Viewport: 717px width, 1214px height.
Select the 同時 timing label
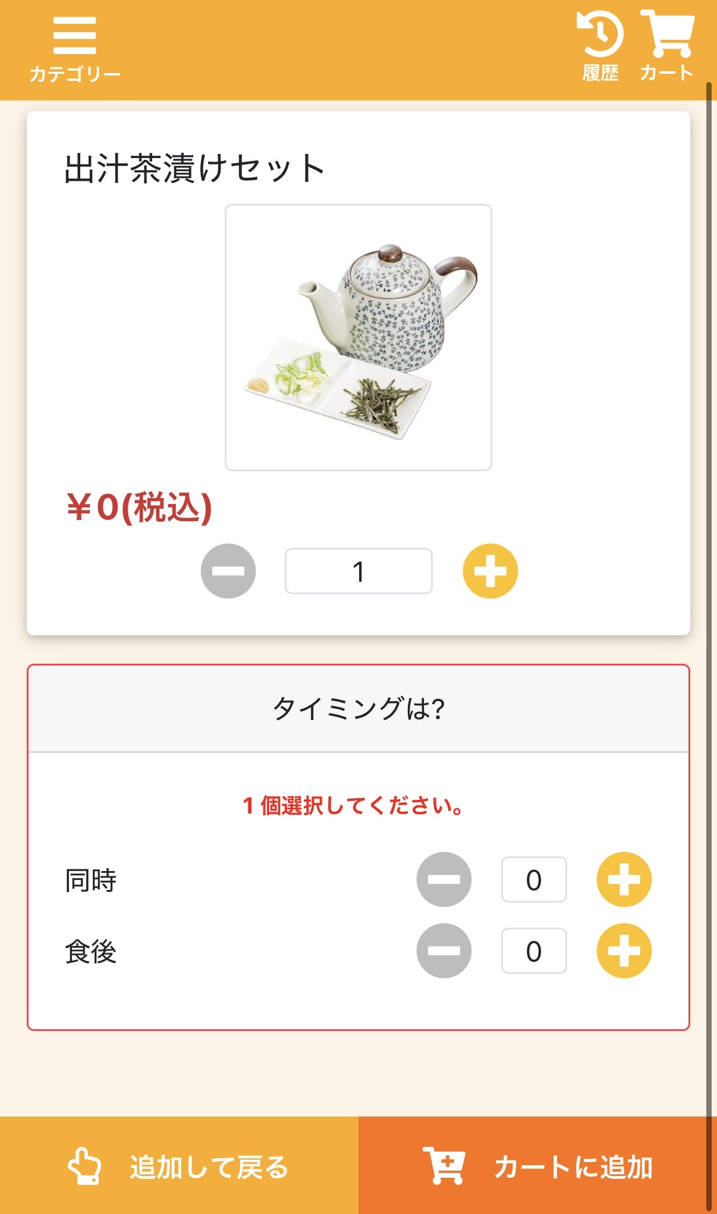click(x=90, y=880)
